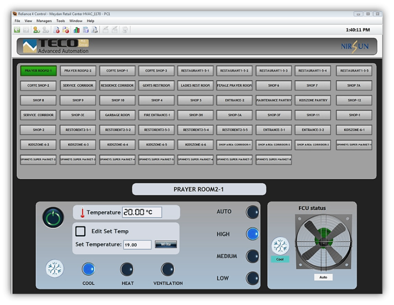This screenshot has height=305, width=394.
Task: Select the HEAT mode indicator button
Action: [x=127, y=269]
